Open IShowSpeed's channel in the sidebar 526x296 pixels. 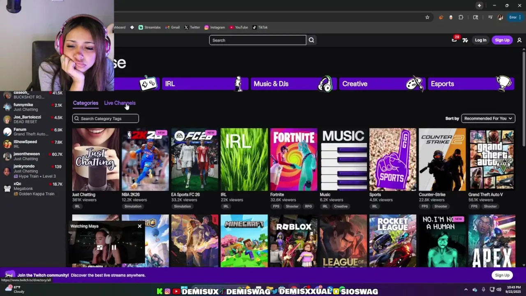click(x=33, y=144)
